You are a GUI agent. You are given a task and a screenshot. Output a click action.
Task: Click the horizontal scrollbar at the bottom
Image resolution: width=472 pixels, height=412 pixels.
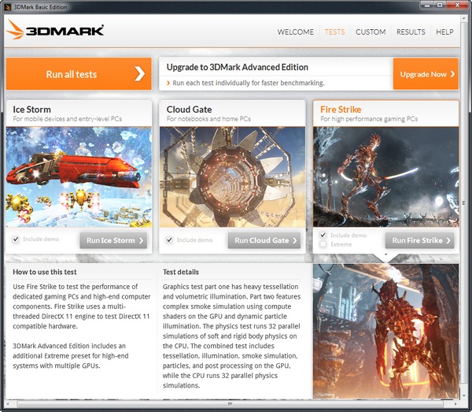tap(236, 404)
